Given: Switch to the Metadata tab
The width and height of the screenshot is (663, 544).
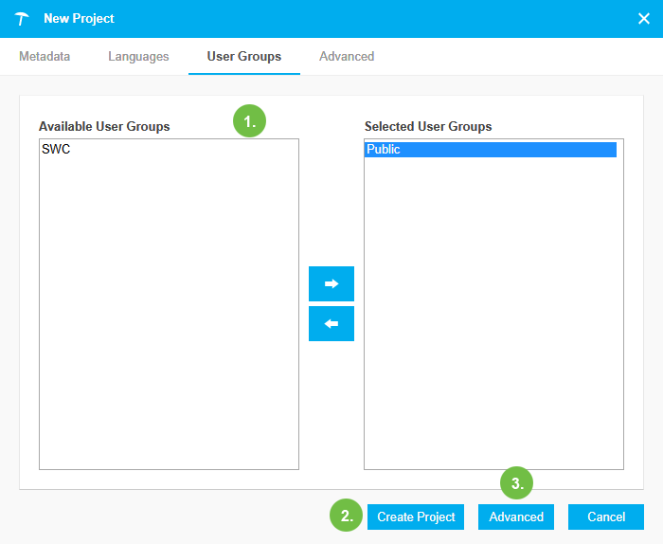Looking at the screenshot, I should coord(45,57).
